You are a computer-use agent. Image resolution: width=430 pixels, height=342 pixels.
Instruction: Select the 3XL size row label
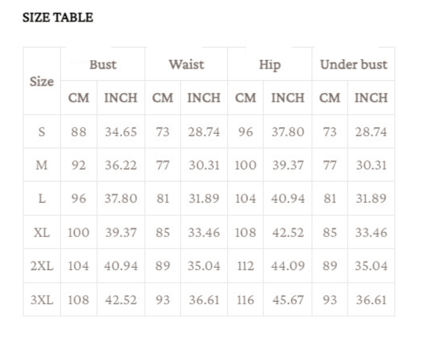pyautogui.click(x=42, y=300)
